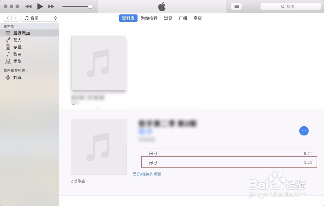This screenshot has width=324, height=206.
Task: Skip to the previous track with the rewind icon
Action: point(29,6)
